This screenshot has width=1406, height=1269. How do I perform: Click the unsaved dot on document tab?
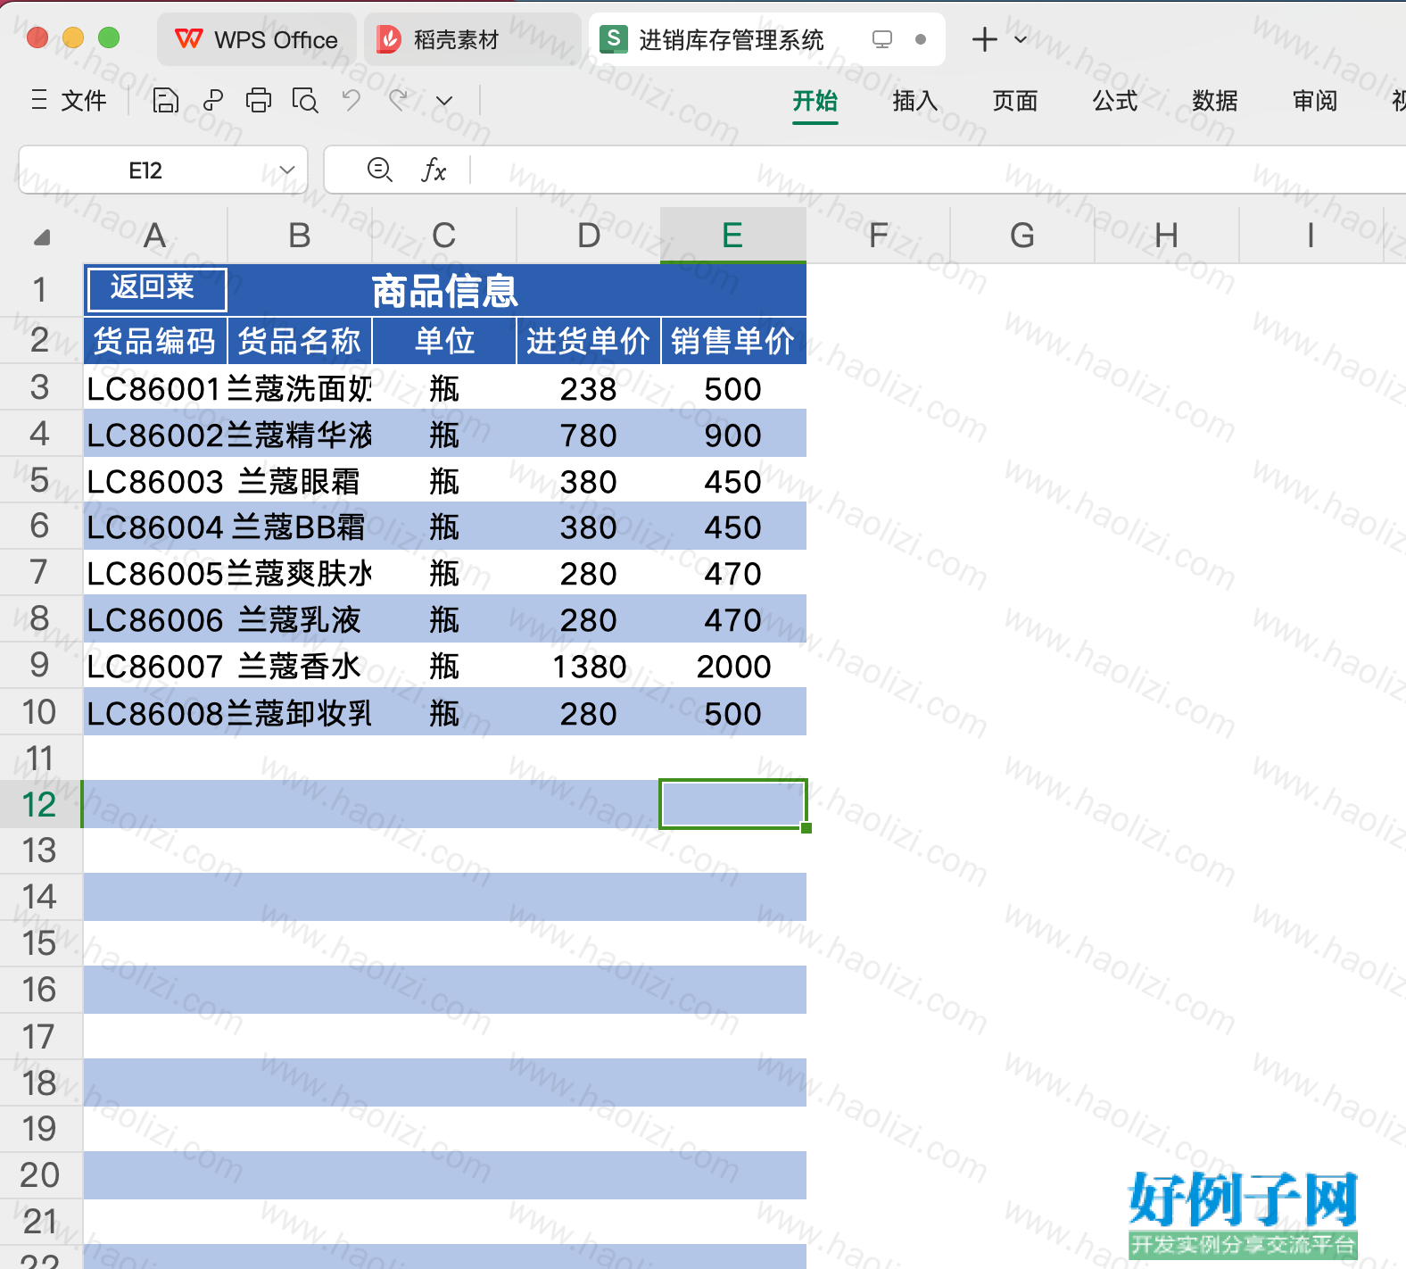(921, 39)
